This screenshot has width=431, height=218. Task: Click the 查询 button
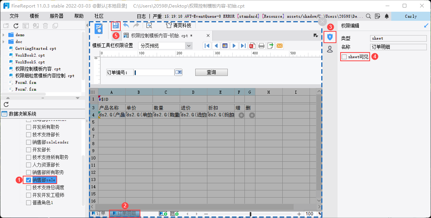[211, 72]
